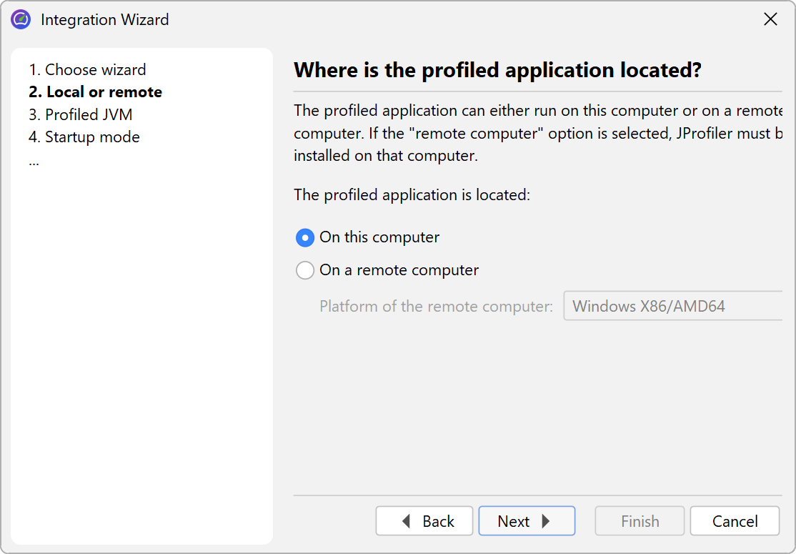Image resolution: width=796 pixels, height=554 pixels.
Task: Click the grayed-out Finish button
Action: coord(640,522)
